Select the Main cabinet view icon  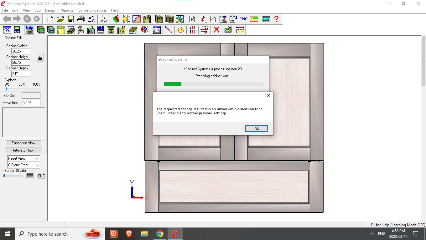29,30
